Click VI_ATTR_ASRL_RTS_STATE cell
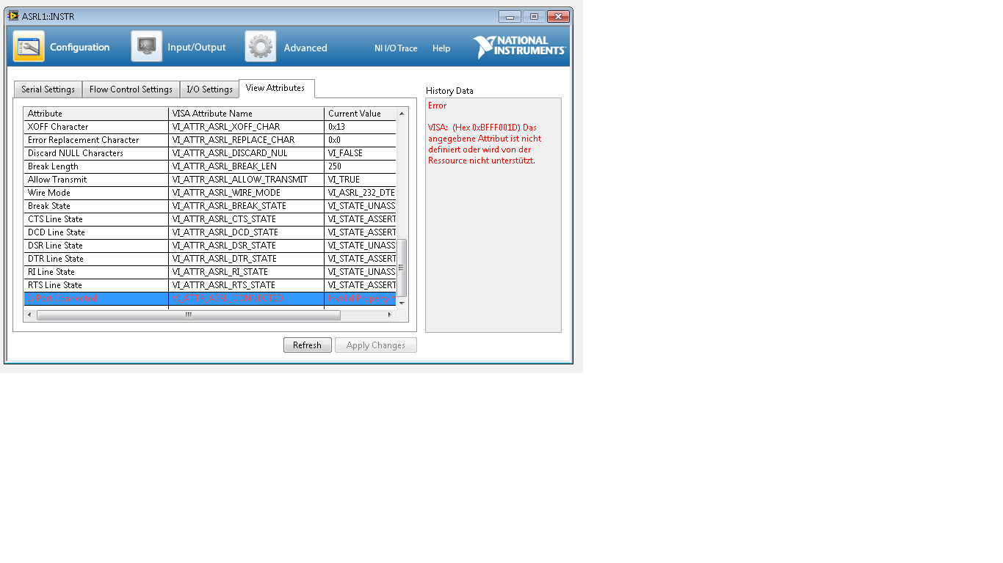The width and height of the screenshot is (1003, 563). (x=247, y=285)
